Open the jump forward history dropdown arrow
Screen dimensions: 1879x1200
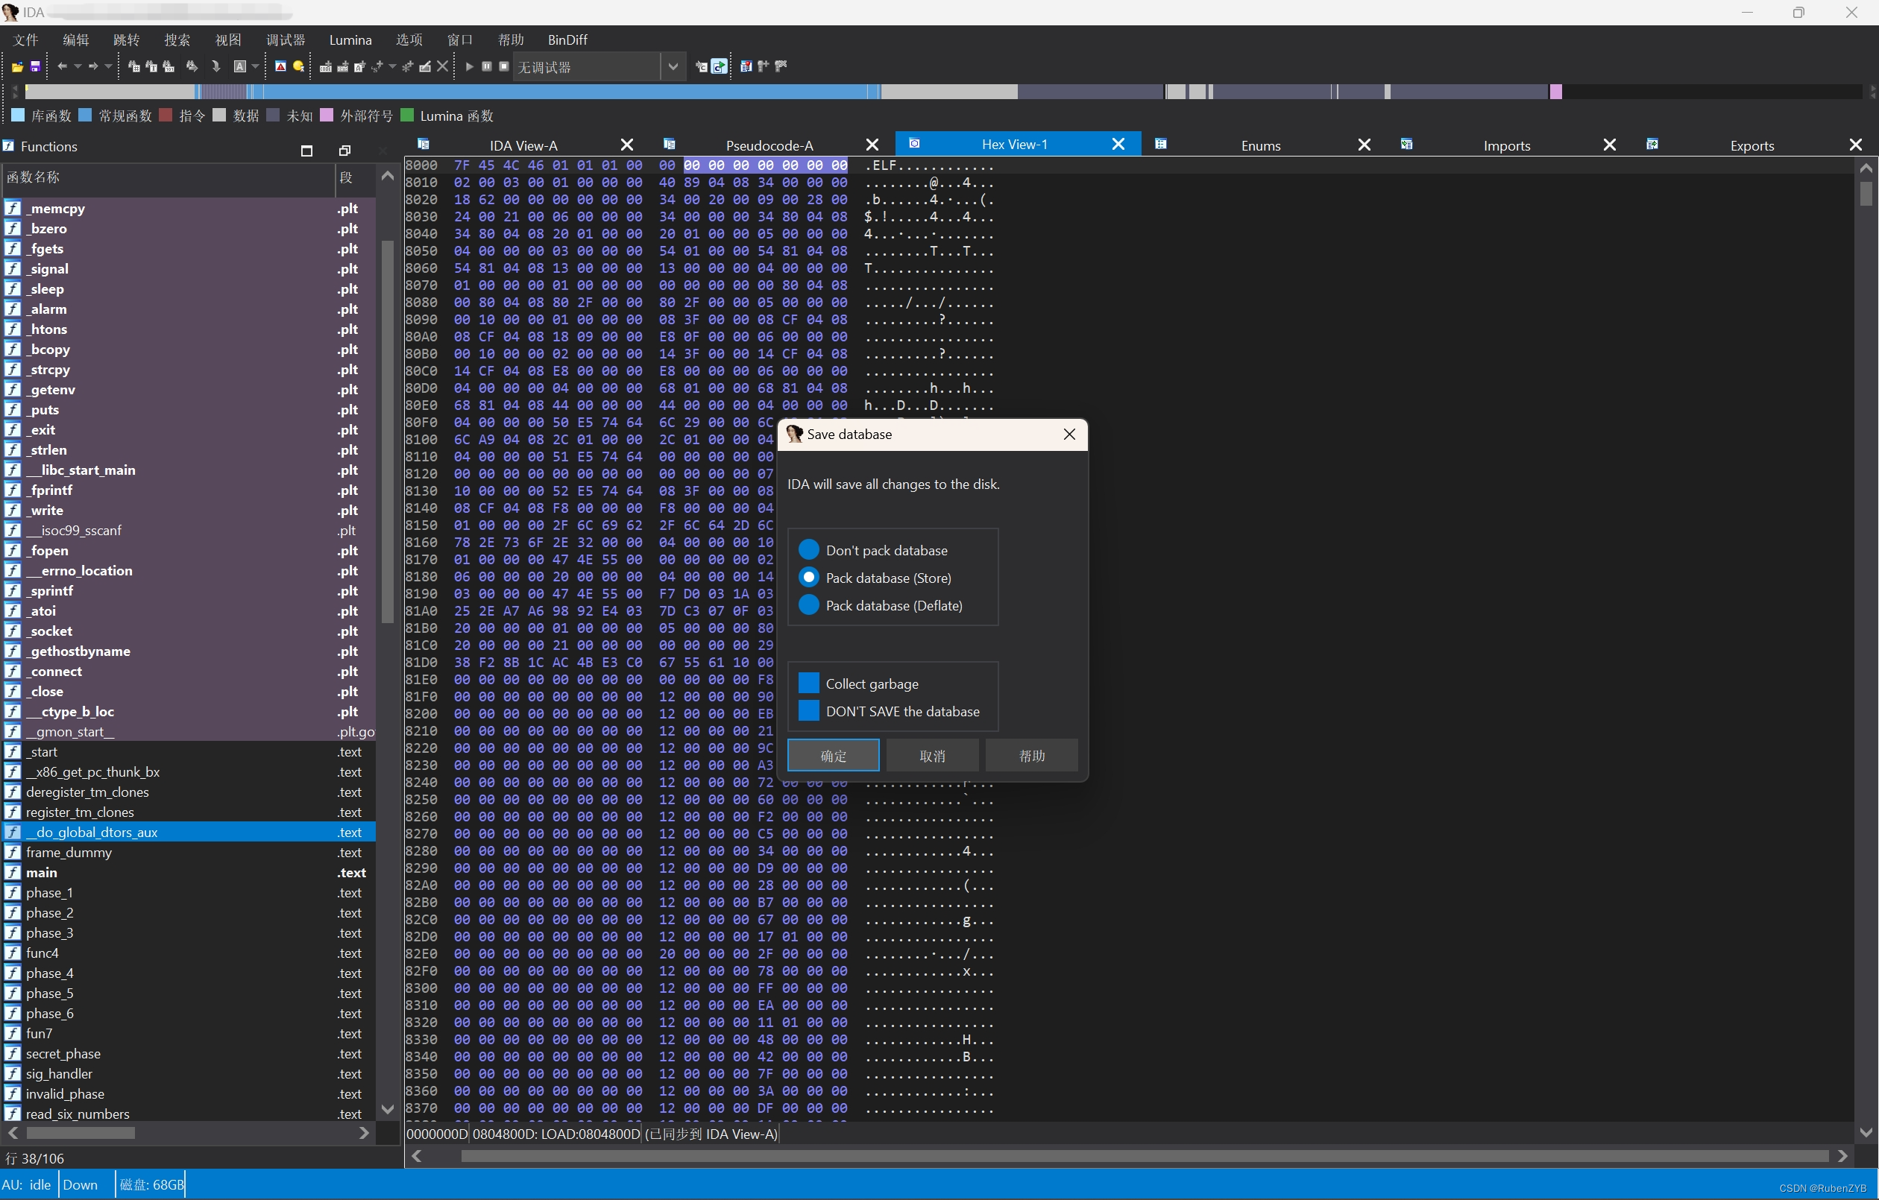pyautogui.click(x=108, y=67)
